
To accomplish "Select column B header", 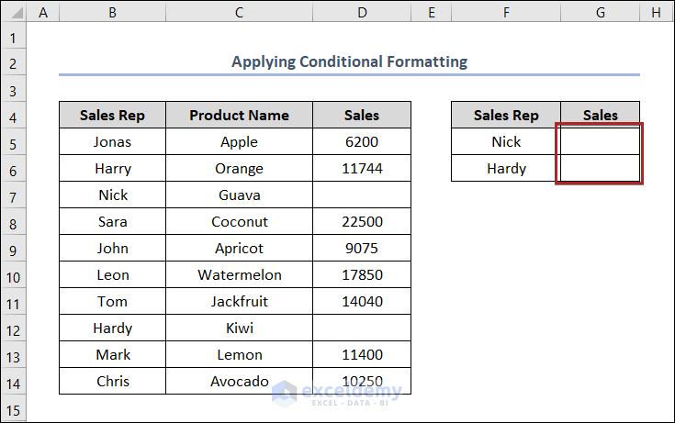I will pyautogui.click(x=112, y=12).
